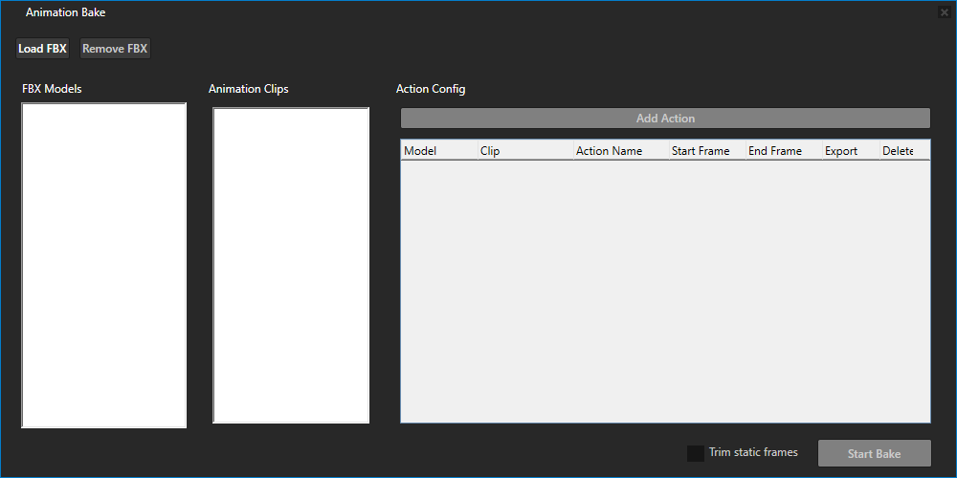
Task: Click the Start Frame column header
Action: pyautogui.click(x=707, y=151)
